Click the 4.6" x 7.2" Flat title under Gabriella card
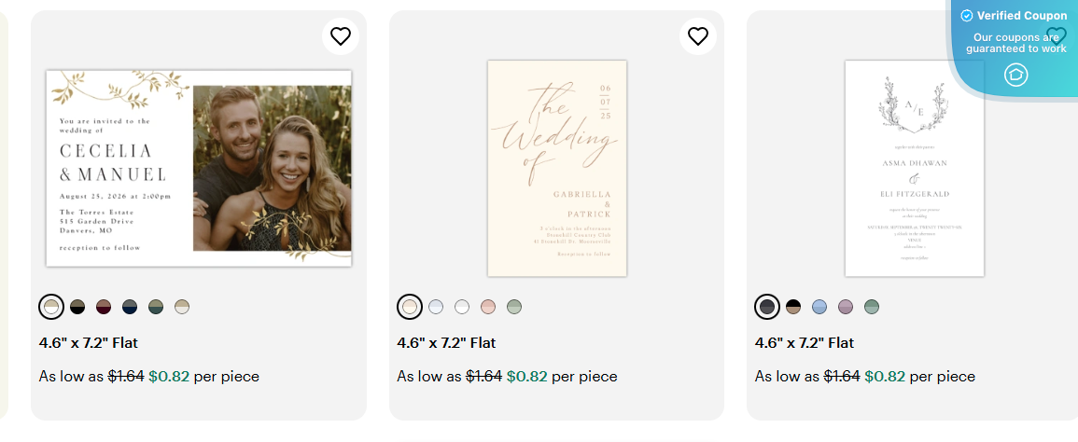Image resolution: width=1078 pixels, height=442 pixels. (446, 343)
